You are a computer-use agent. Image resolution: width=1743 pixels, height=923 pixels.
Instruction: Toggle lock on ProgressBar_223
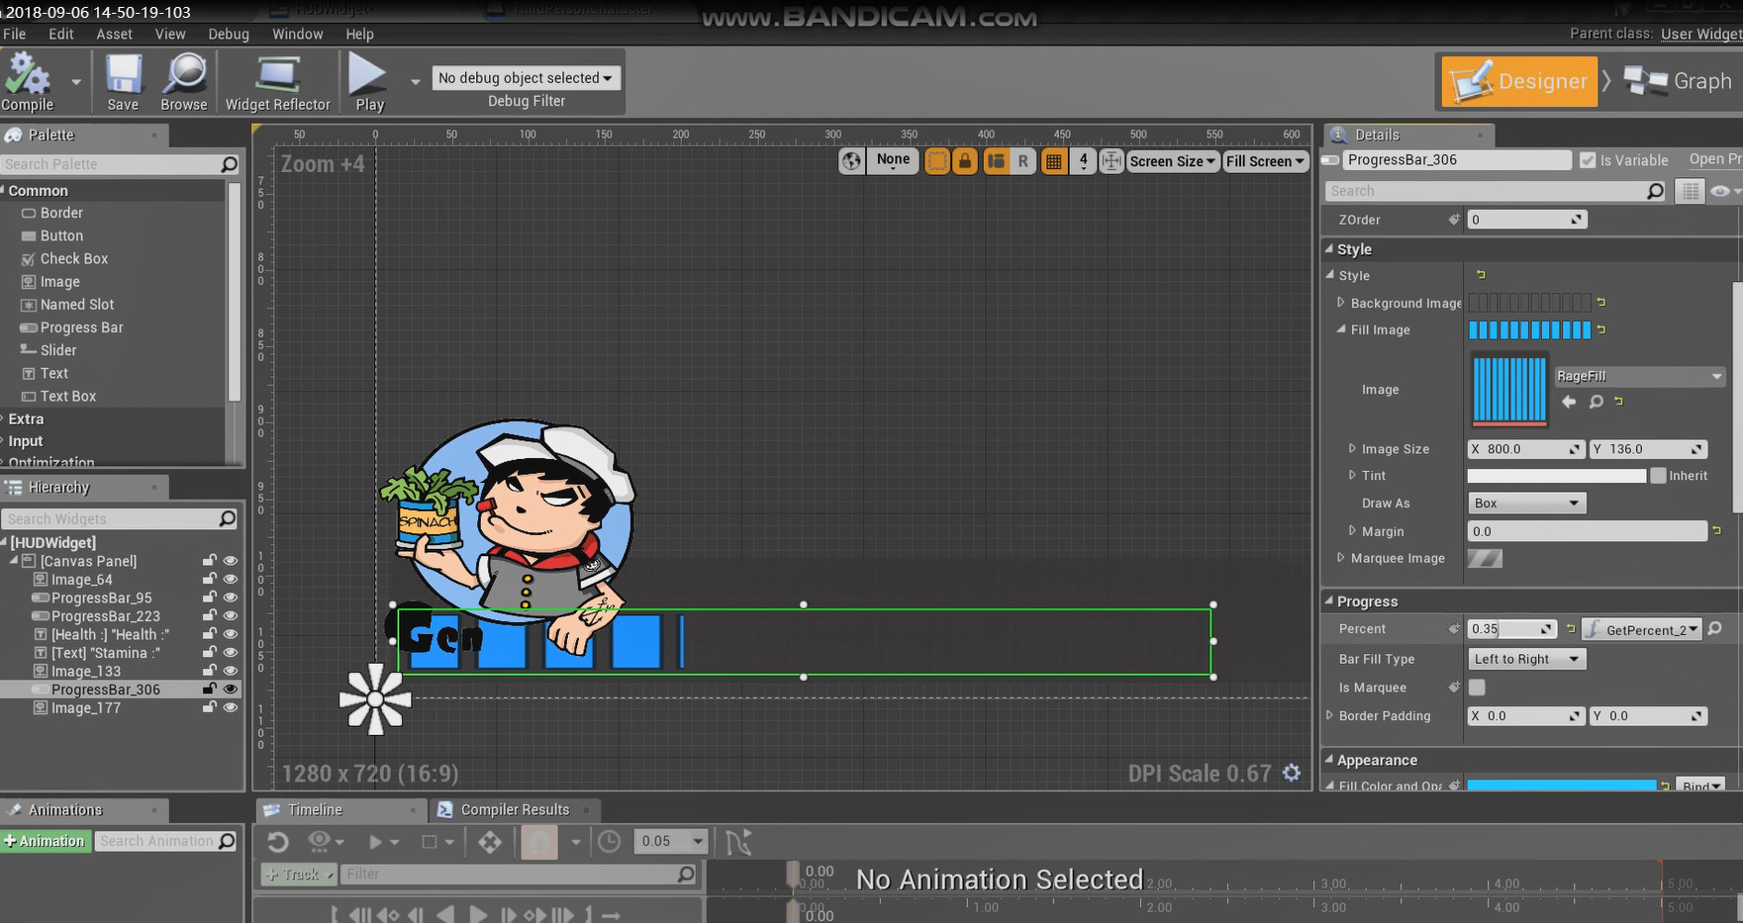coord(210,615)
